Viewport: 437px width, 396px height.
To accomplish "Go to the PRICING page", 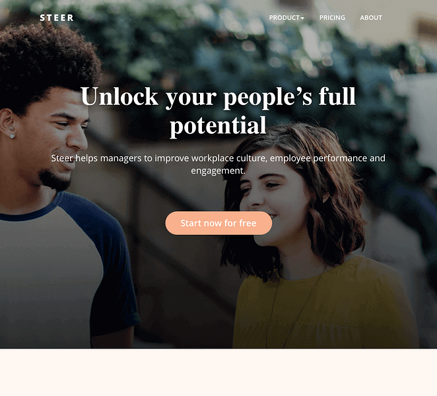I will [332, 18].
